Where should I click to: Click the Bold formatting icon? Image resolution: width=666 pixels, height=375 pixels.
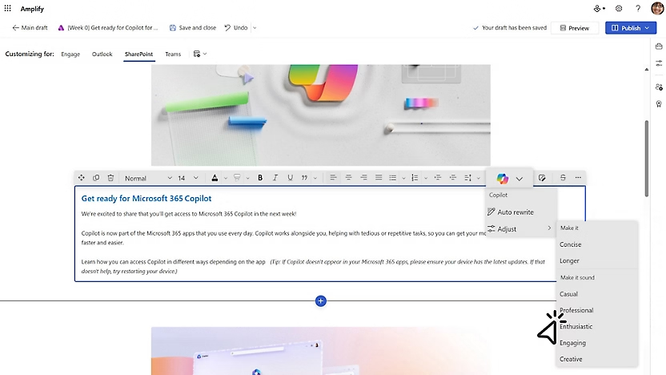click(x=260, y=178)
